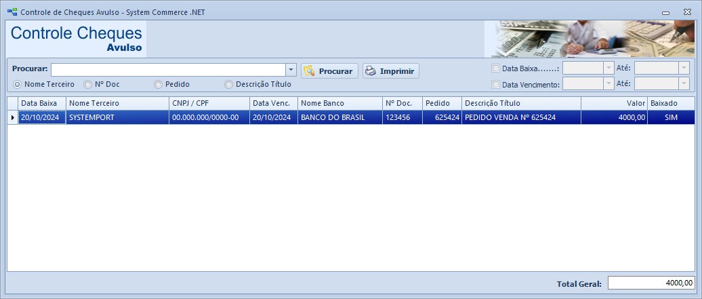Screen dimensions: 702x299
Task: Open Data Baixa start date dropdown
Action: (608, 68)
